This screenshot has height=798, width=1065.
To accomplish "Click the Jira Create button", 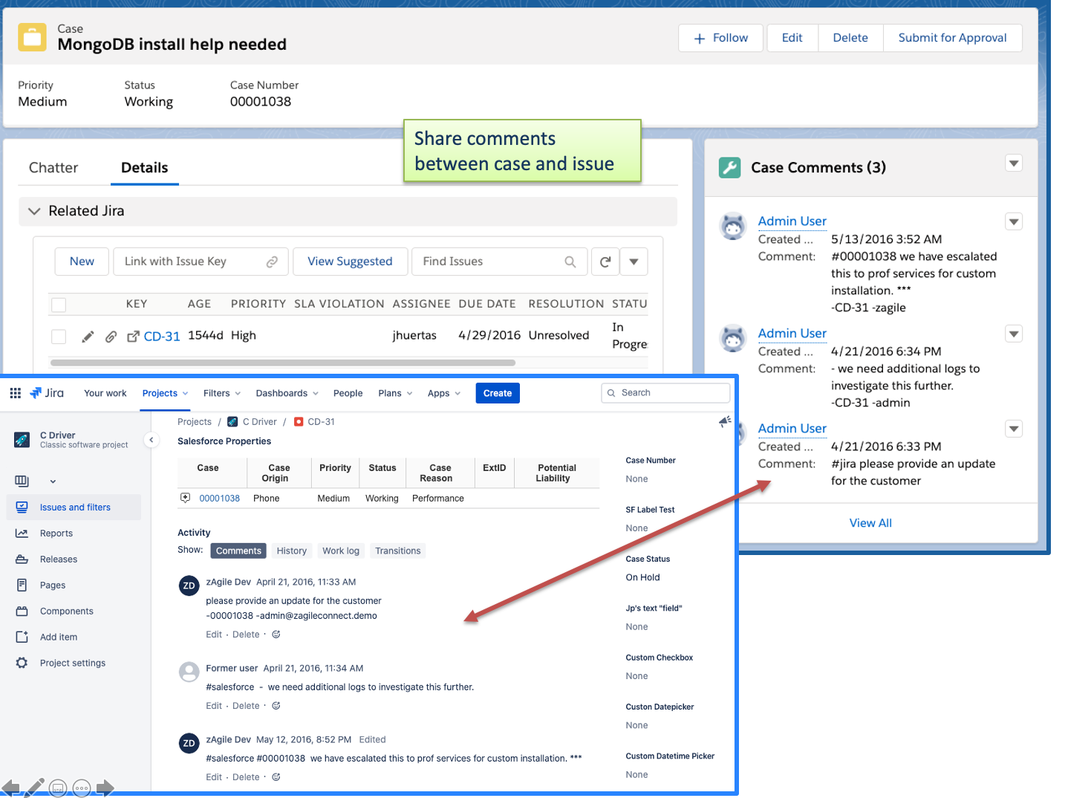I will tap(498, 393).
